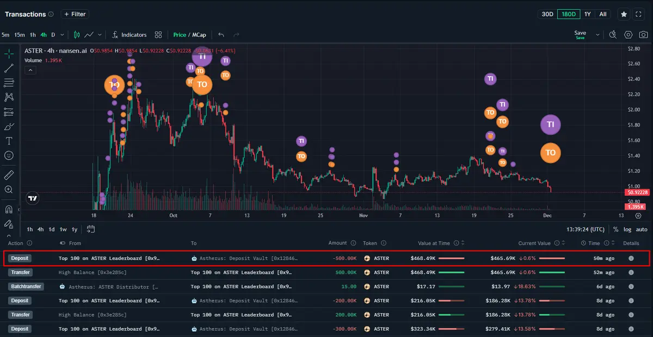The image size is (653, 337).
Task: Redo the chart action
Action: point(235,35)
